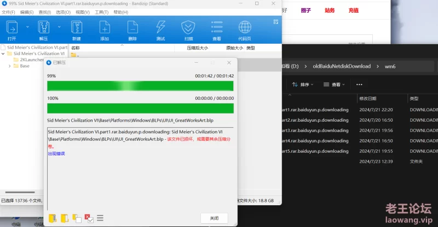This screenshot has height=227, width=438.
Task: Open the 文件(F) menu
Action: (x=8, y=12)
